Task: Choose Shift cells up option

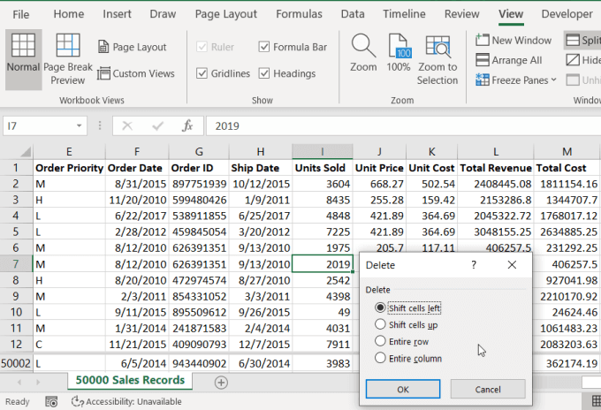Action: [x=381, y=324]
